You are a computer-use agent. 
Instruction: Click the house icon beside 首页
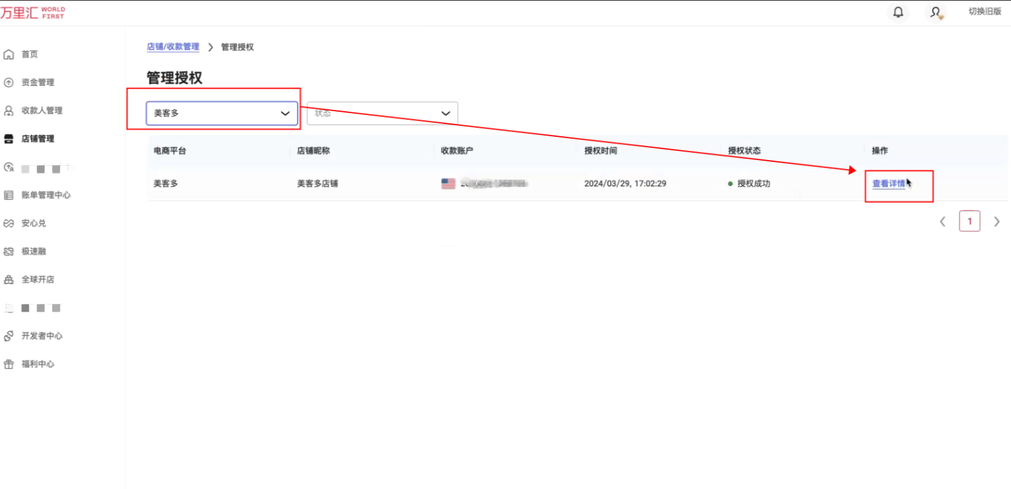coord(9,55)
